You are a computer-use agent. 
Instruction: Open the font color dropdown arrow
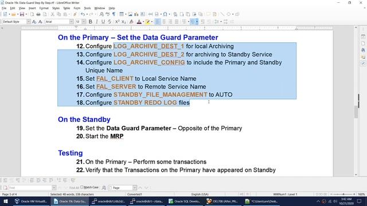point(143,22)
